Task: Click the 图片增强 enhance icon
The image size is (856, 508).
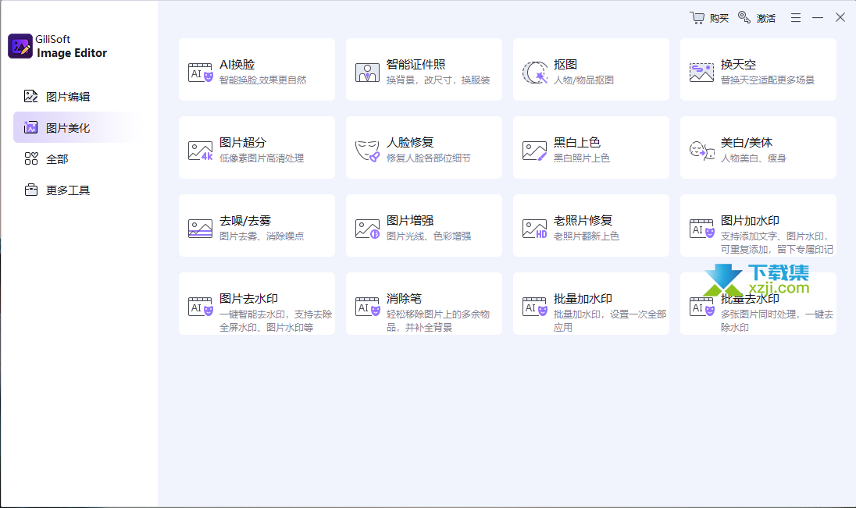Action: [367, 229]
